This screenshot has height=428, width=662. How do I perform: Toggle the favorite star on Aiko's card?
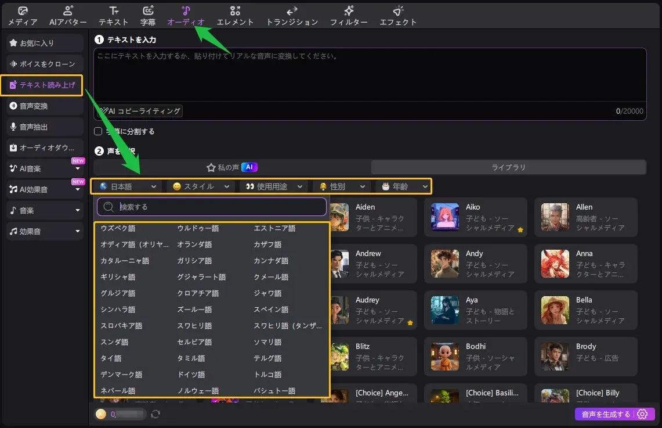coord(521,229)
